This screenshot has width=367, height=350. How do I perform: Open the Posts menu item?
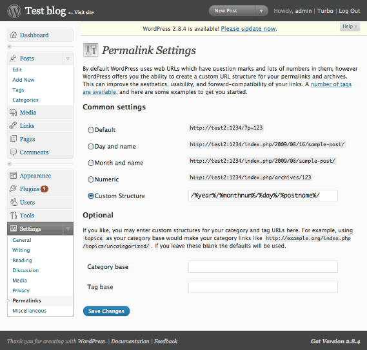(26, 59)
